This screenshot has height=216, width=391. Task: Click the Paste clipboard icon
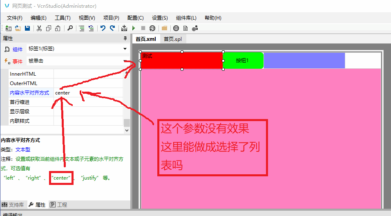(x=58, y=28)
